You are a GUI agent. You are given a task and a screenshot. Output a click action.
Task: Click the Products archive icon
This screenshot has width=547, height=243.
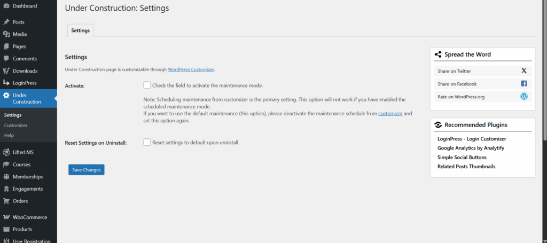(x=6, y=230)
